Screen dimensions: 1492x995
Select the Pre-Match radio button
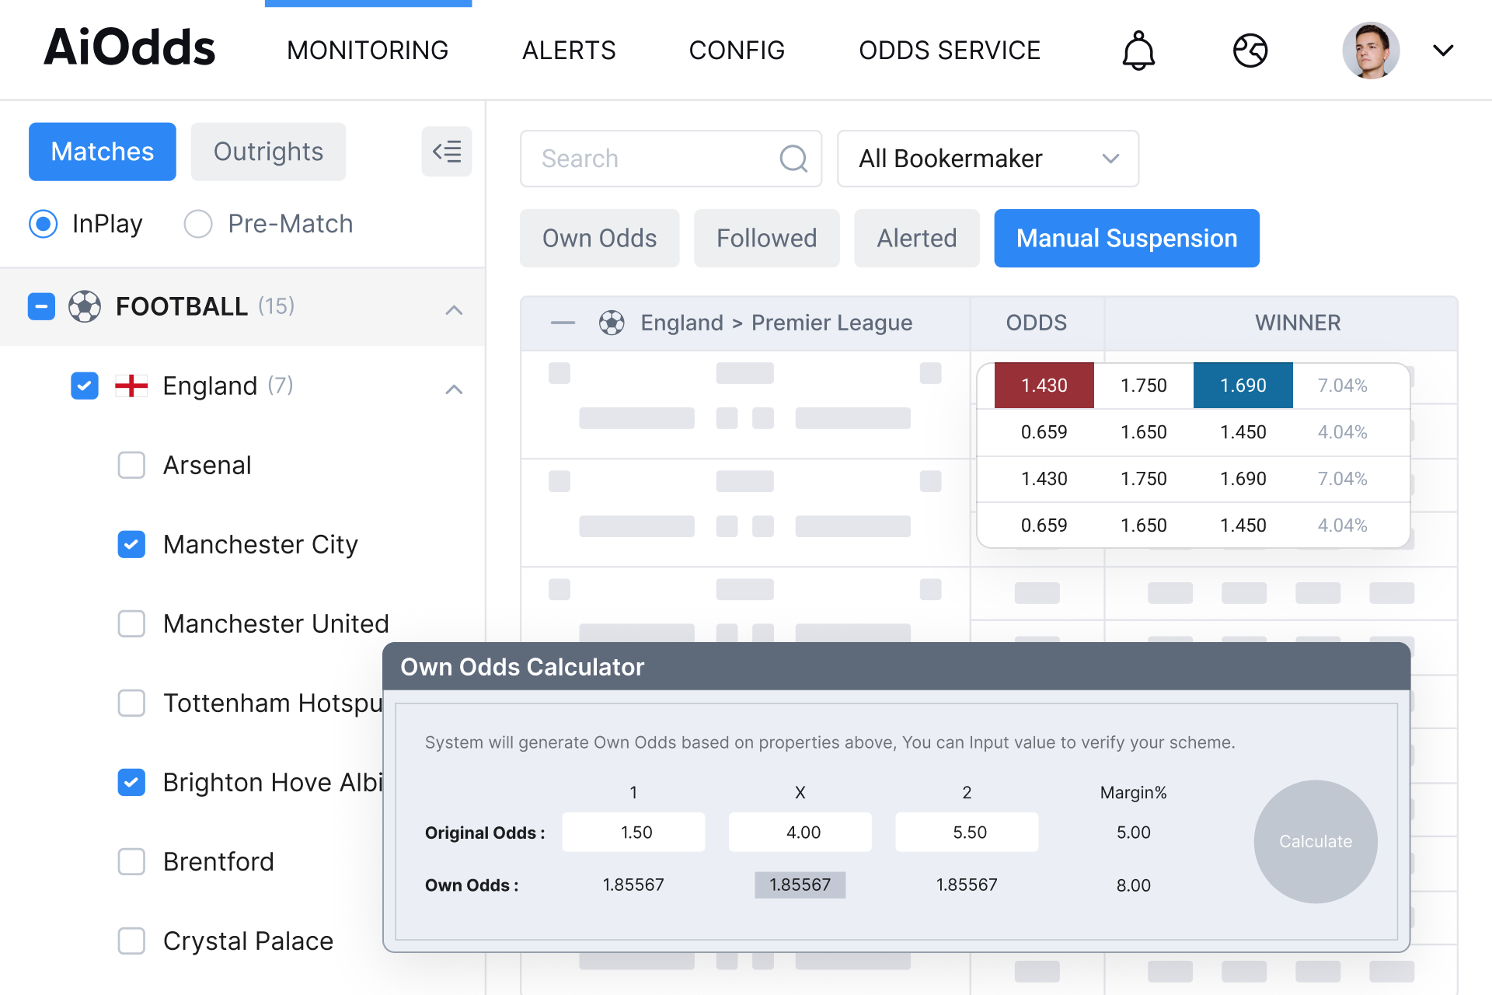tap(198, 224)
